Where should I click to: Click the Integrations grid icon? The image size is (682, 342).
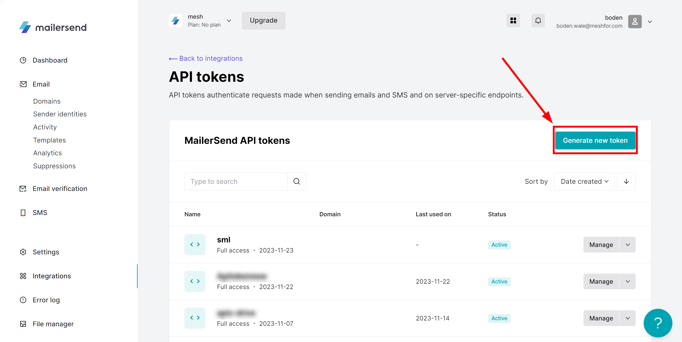tap(23, 276)
